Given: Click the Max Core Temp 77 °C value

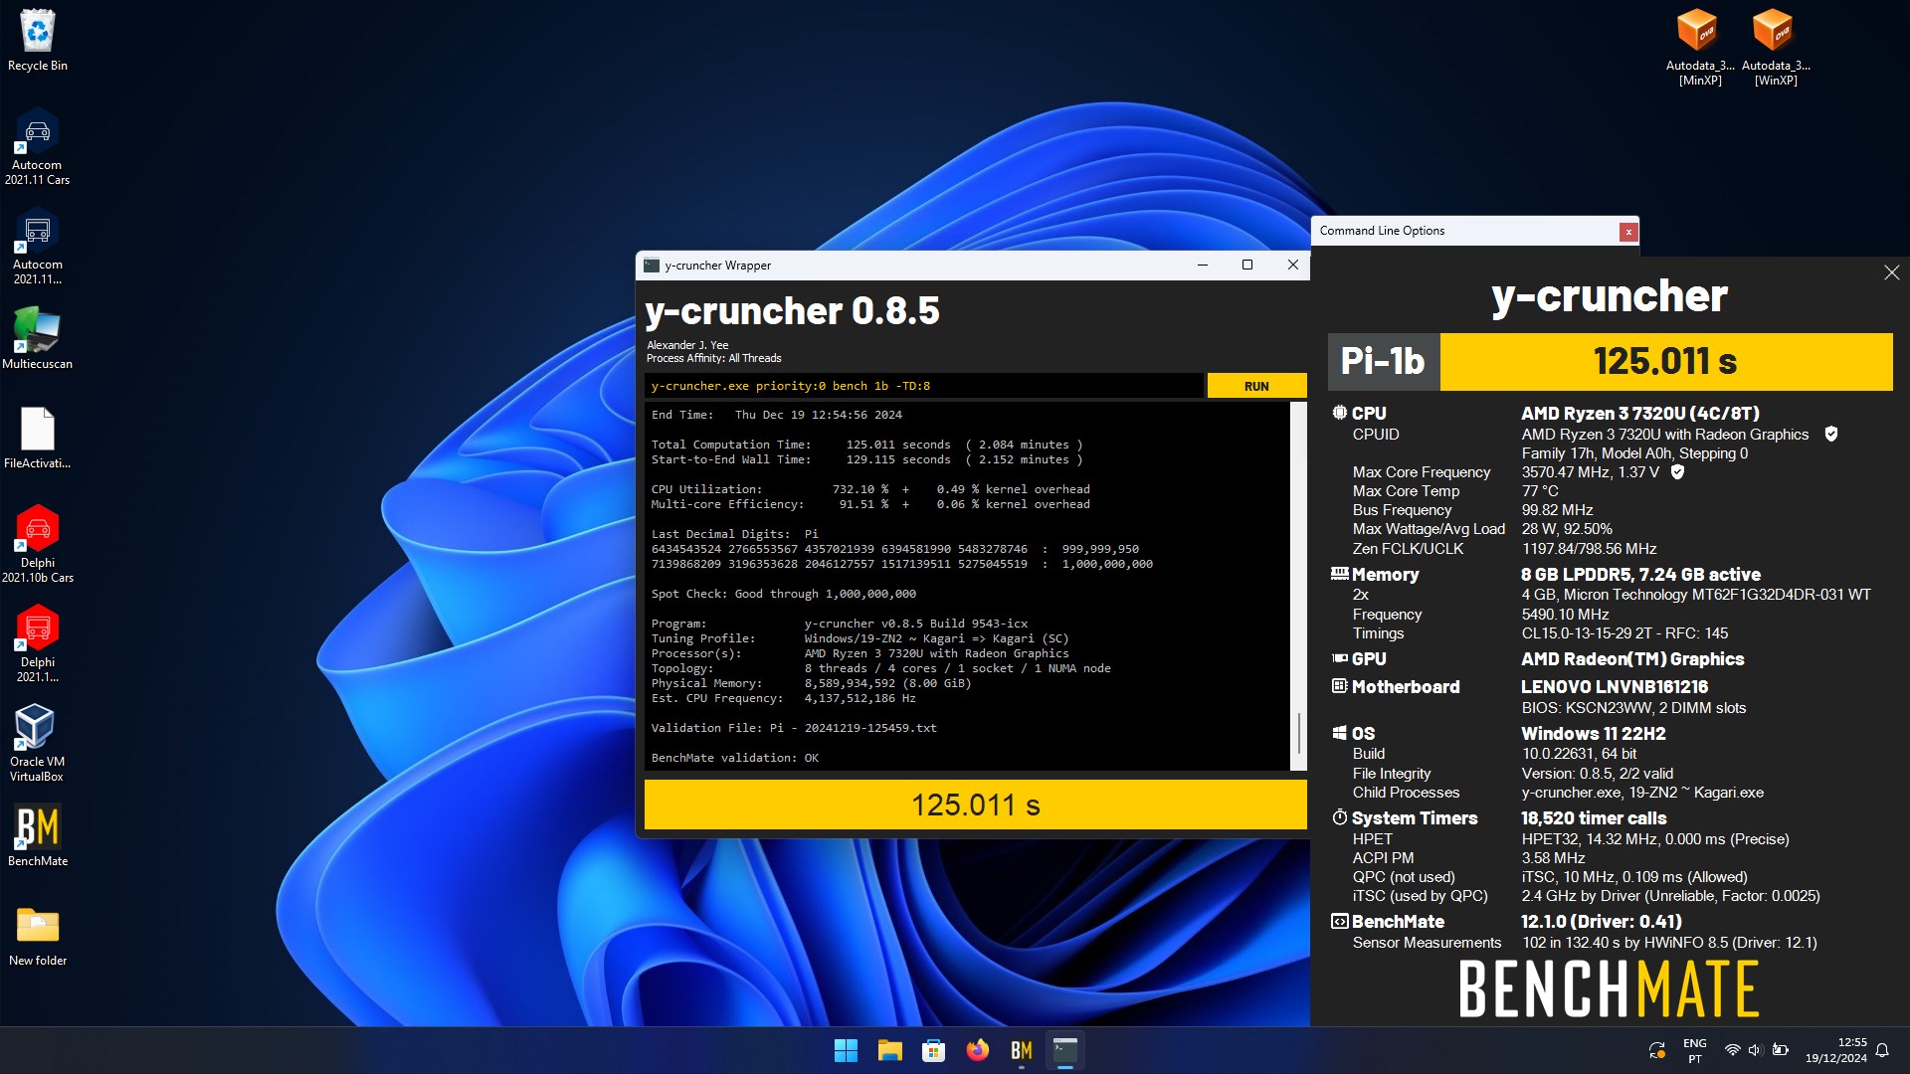Looking at the screenshot, I should coord(1540,491).
